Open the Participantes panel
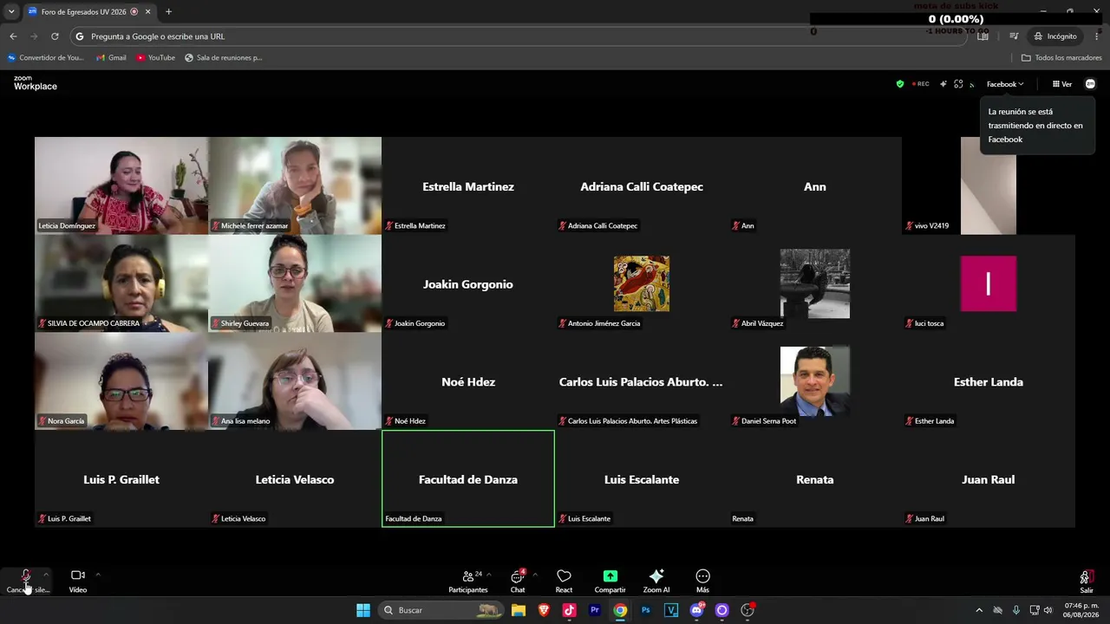The height and width of the screenshot is (624, 1110). click(467, 581)
